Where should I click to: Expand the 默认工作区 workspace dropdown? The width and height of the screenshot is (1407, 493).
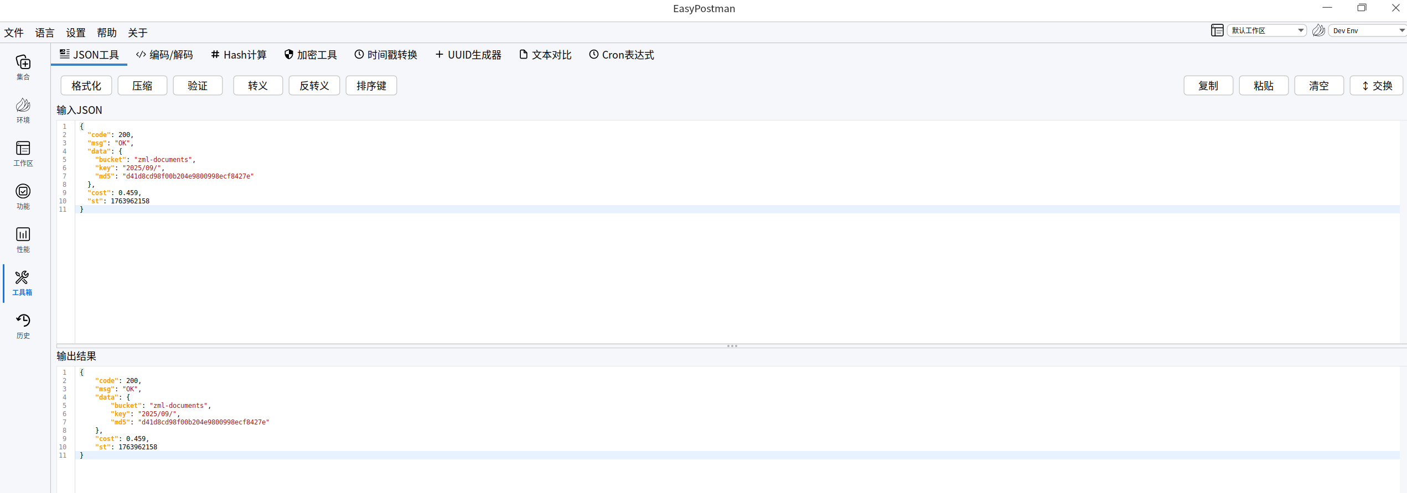(x=1266, y=30)
